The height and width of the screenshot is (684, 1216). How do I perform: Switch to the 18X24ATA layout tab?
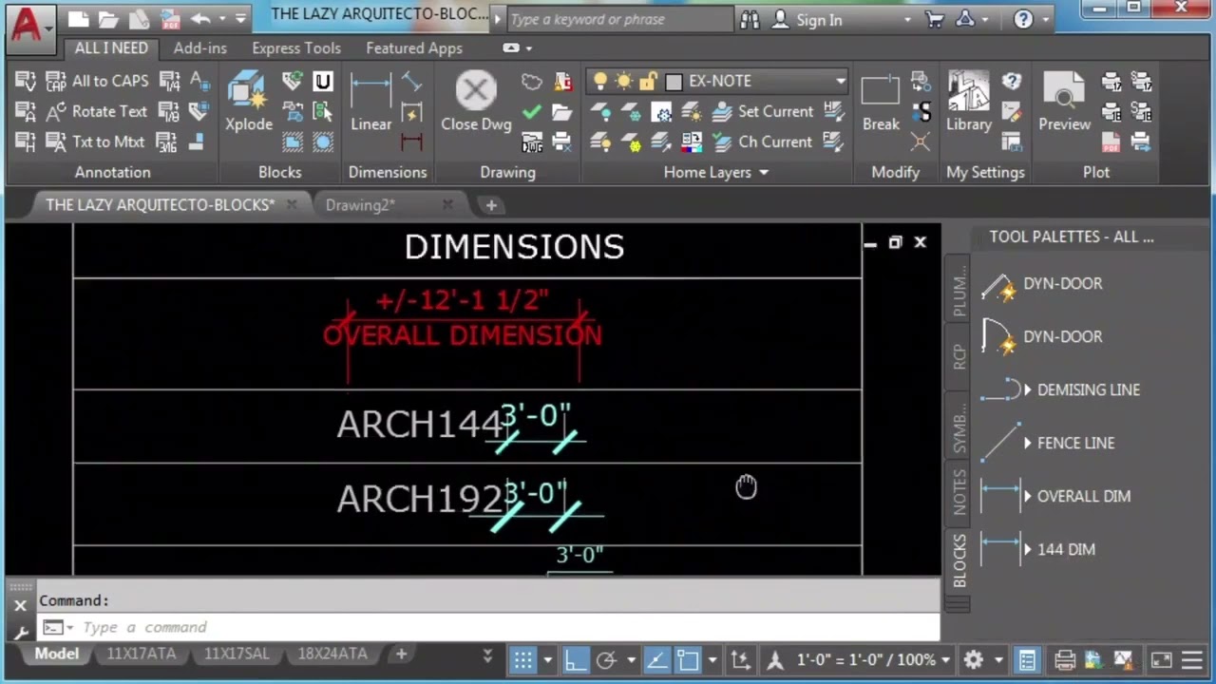click(x=332, y=654)
